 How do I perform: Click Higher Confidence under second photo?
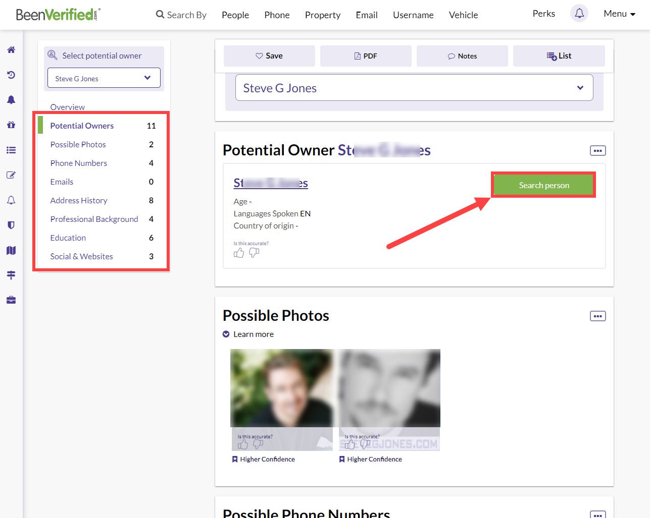click(370, 459)
